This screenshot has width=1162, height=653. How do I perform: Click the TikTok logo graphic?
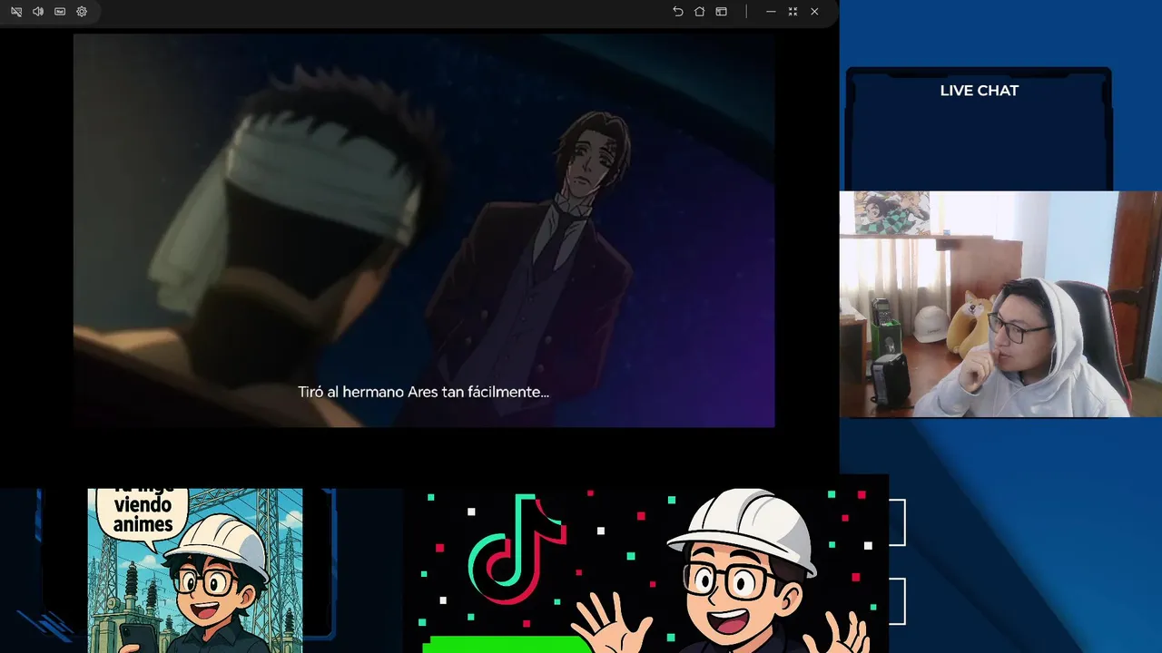click(x=517, y=551)
